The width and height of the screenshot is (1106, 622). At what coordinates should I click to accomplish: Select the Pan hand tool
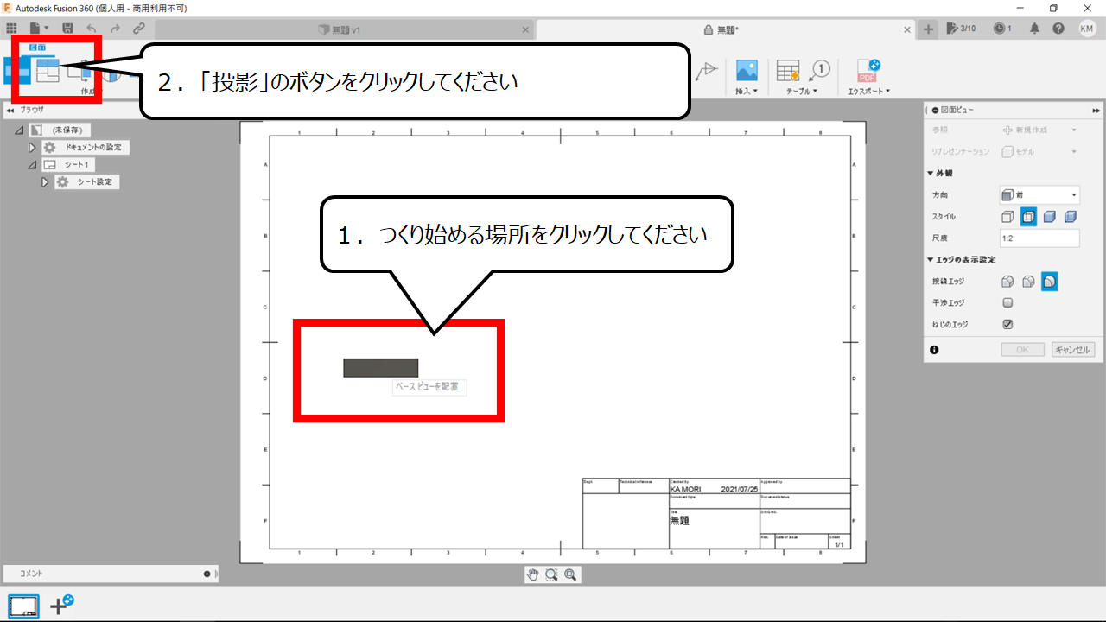533,574
